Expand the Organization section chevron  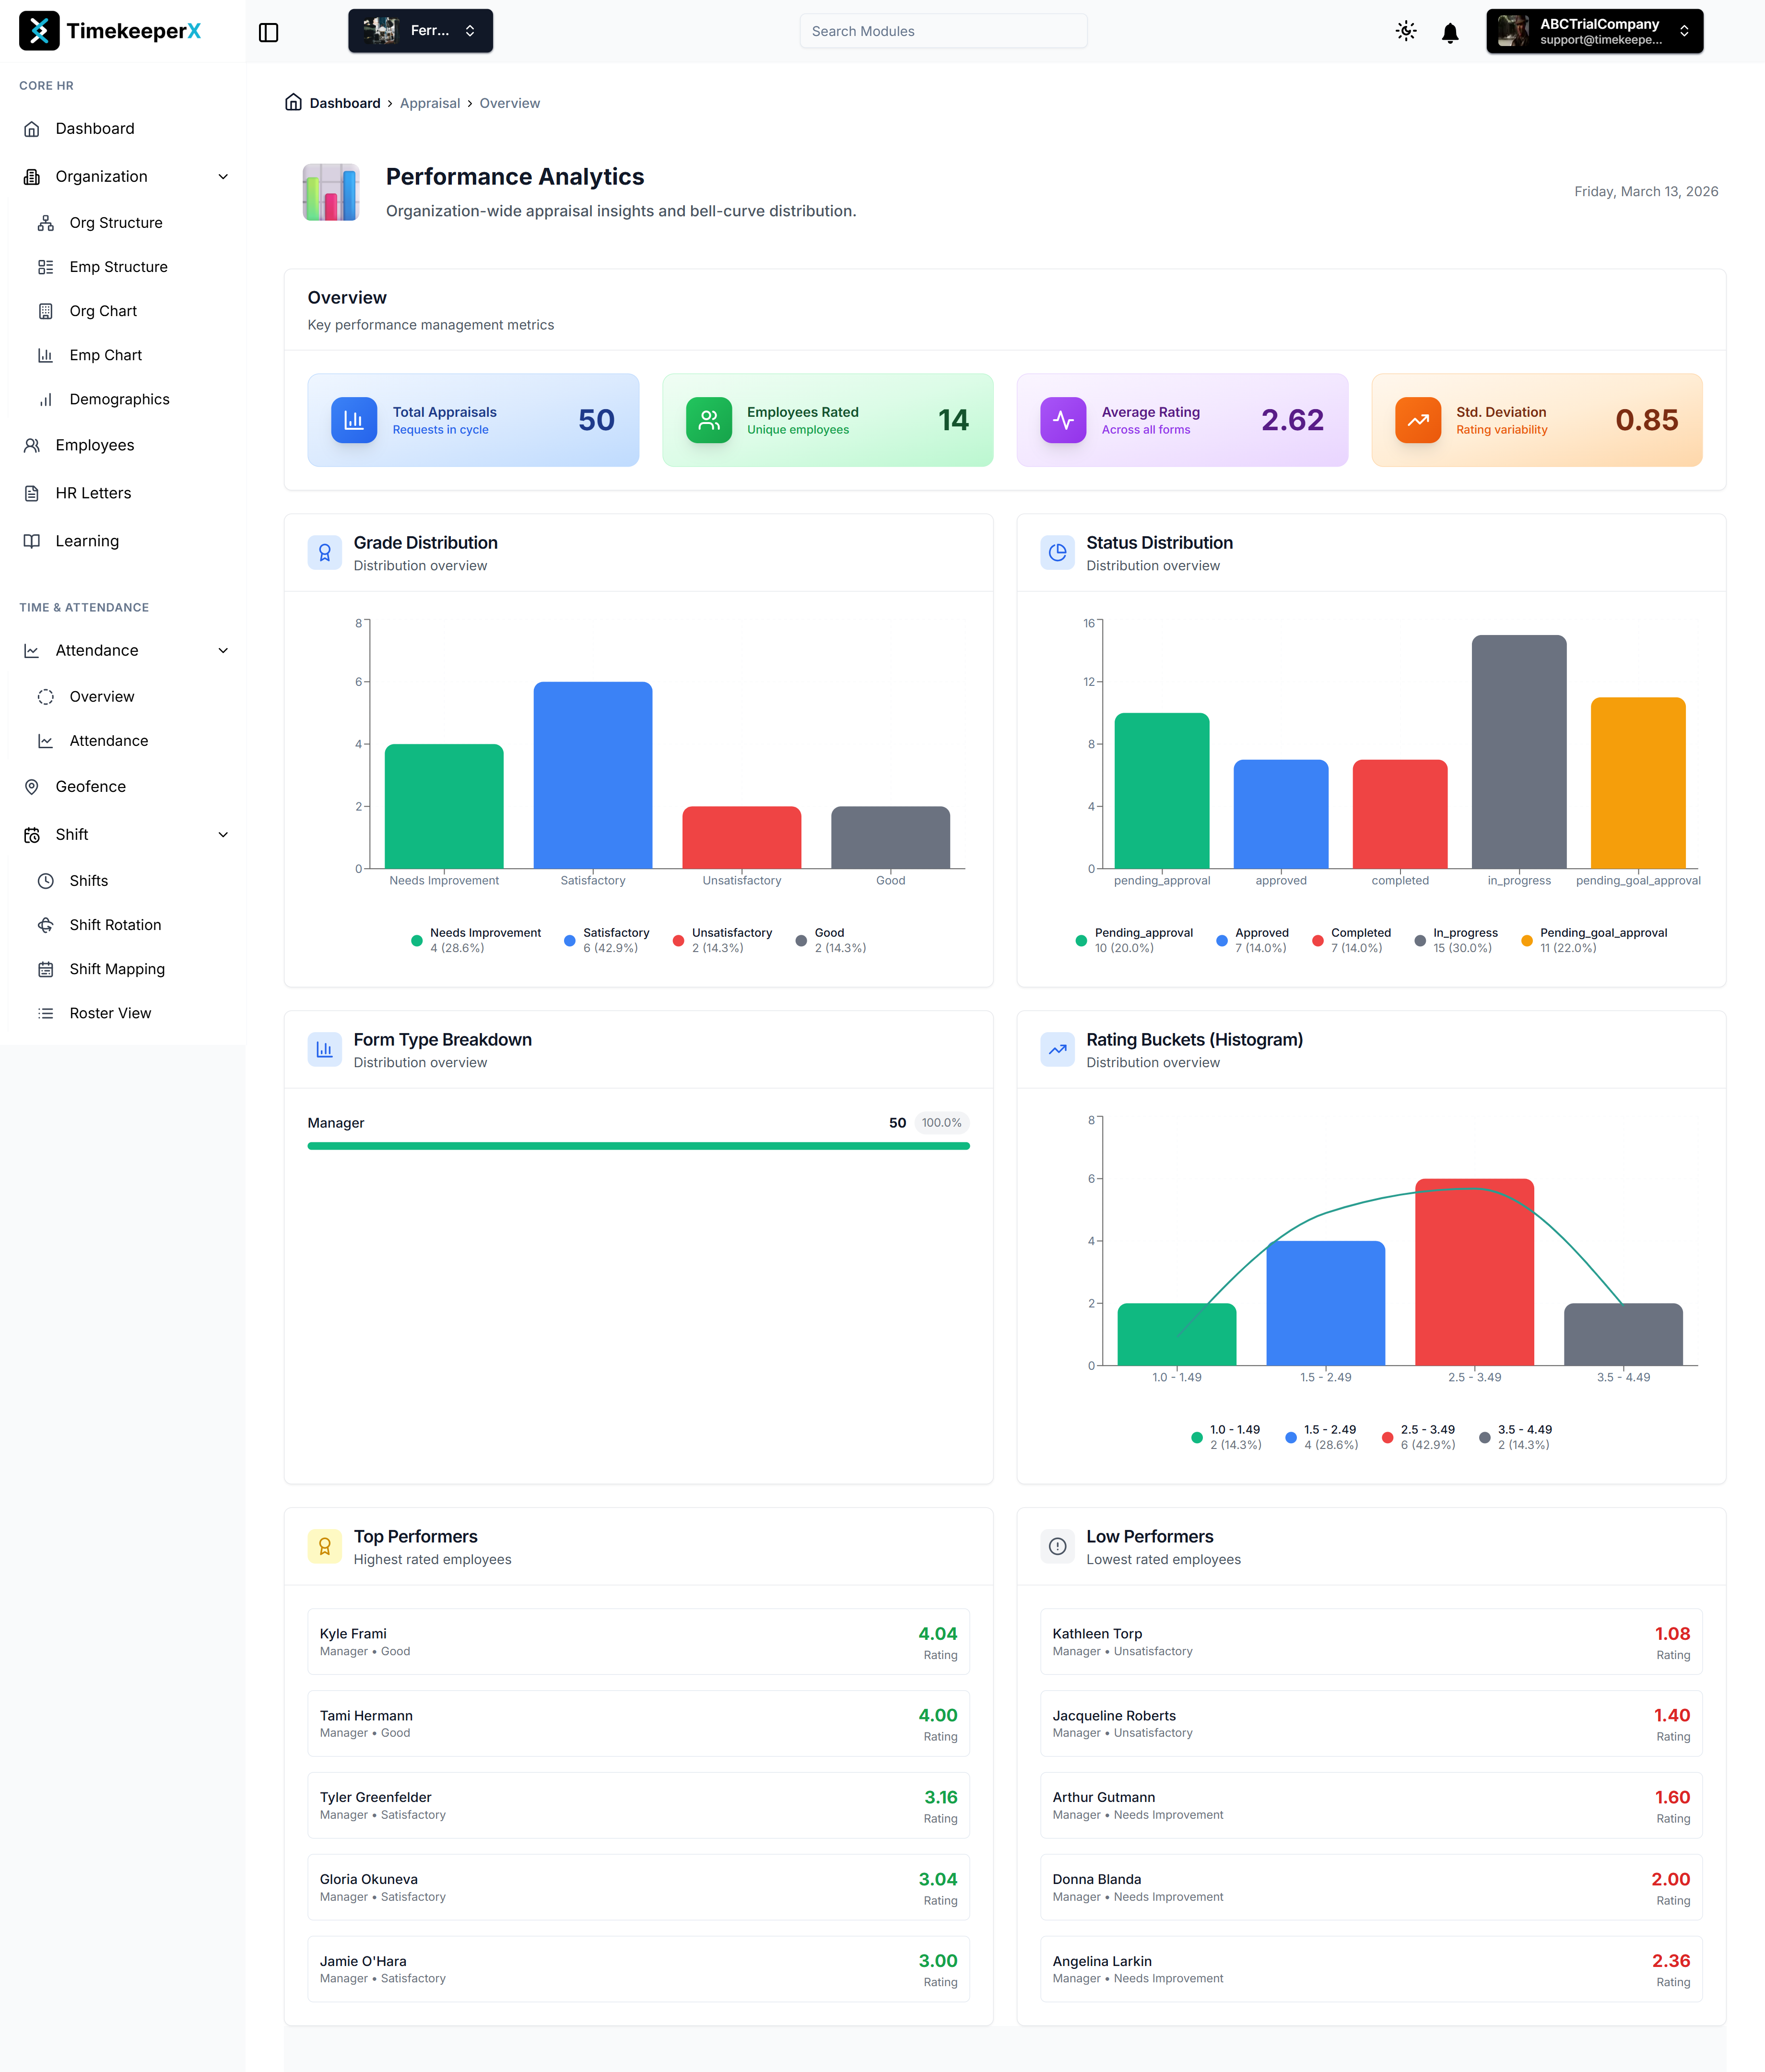223,176
